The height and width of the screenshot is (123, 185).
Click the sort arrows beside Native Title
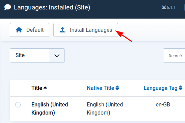coord(117,88)
